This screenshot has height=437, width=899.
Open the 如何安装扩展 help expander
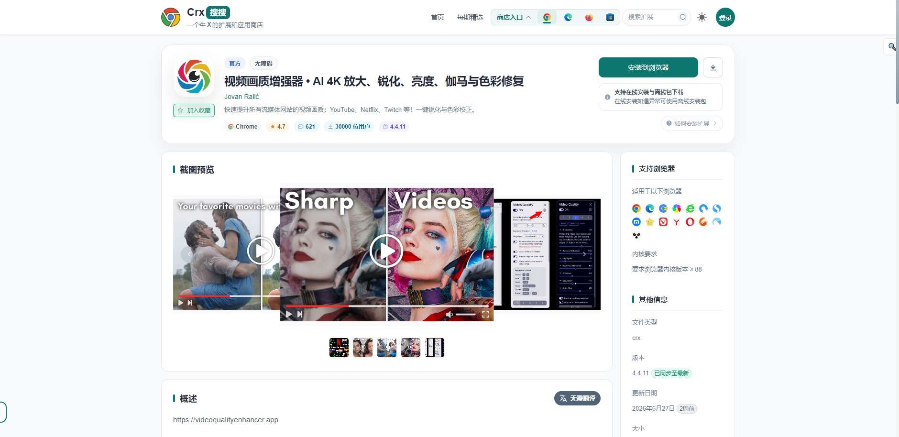[692, 123]
